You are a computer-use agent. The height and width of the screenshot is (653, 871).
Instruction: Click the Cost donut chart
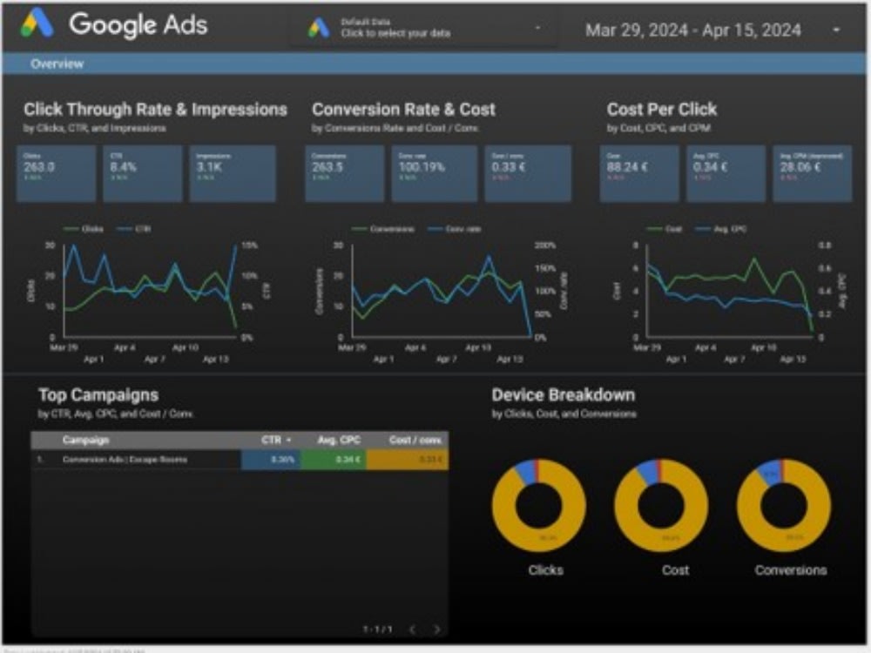[662, 505]
